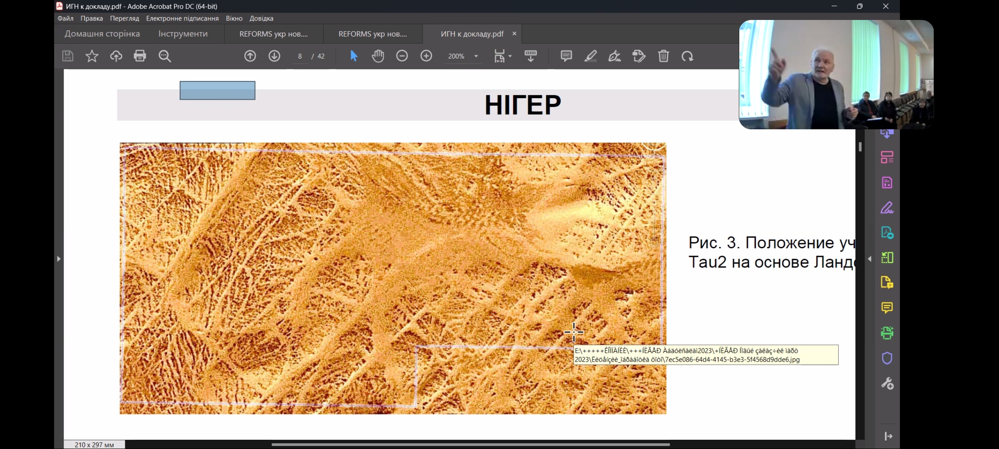Screen dimensions: 999x449
Task: Click the upload to cloud icon
Action: (116, 56)
